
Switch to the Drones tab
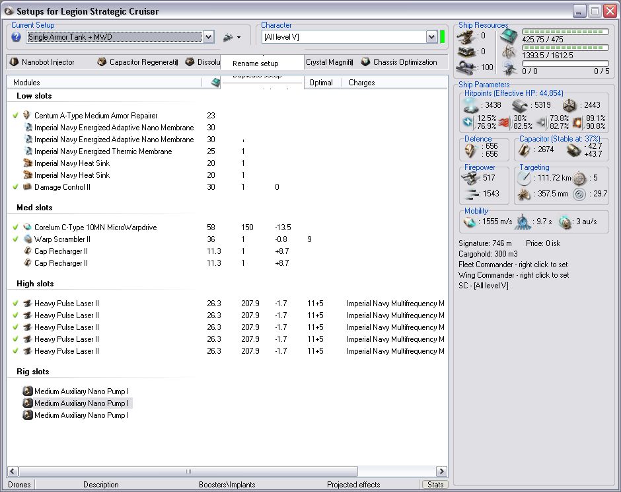(x=19, y=485)
